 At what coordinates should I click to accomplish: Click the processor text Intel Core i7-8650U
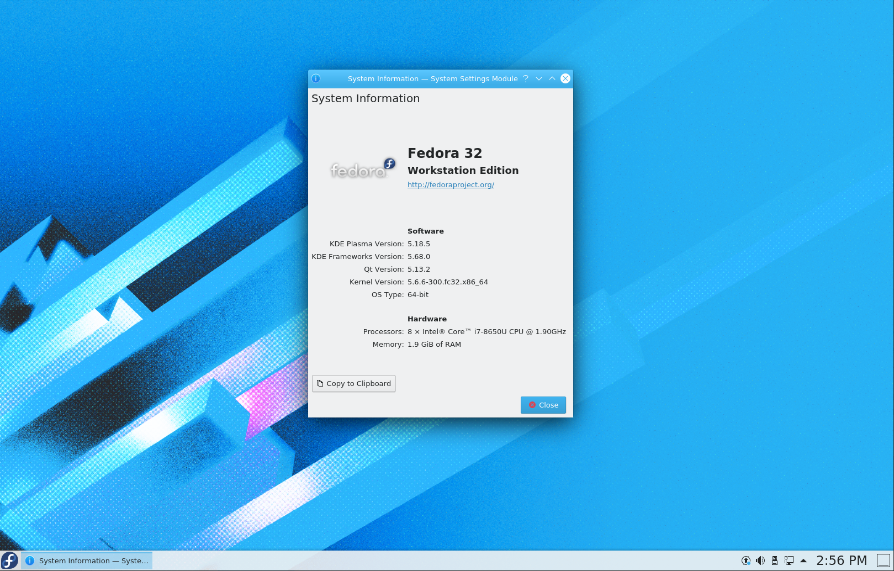tap(486, 331)
